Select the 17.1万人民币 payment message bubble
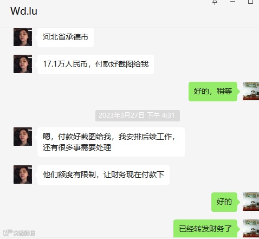Viewport: 259px width, 239px height. 95,64
